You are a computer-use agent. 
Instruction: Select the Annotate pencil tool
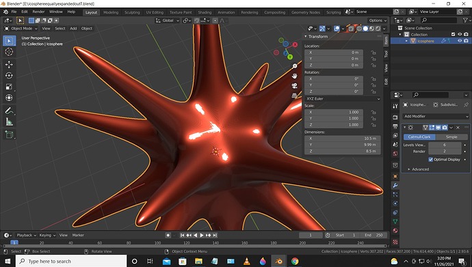pyautogui.click(x=9, y=111)
